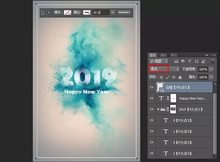220x162 pixels.
Task: Filter layers by adjustment layer type
Action: click(183, 61)
